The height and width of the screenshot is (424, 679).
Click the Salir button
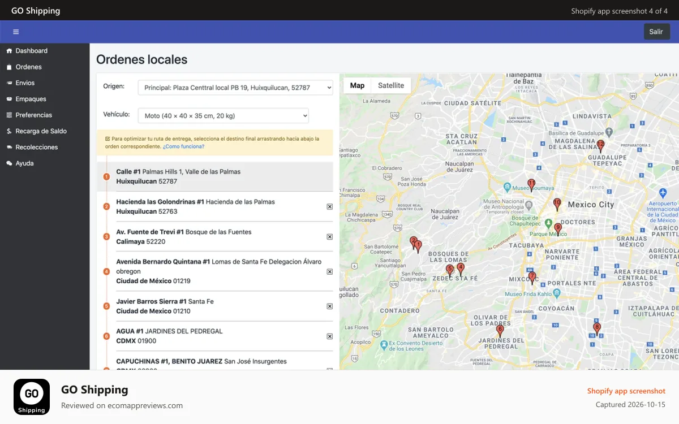656,32
